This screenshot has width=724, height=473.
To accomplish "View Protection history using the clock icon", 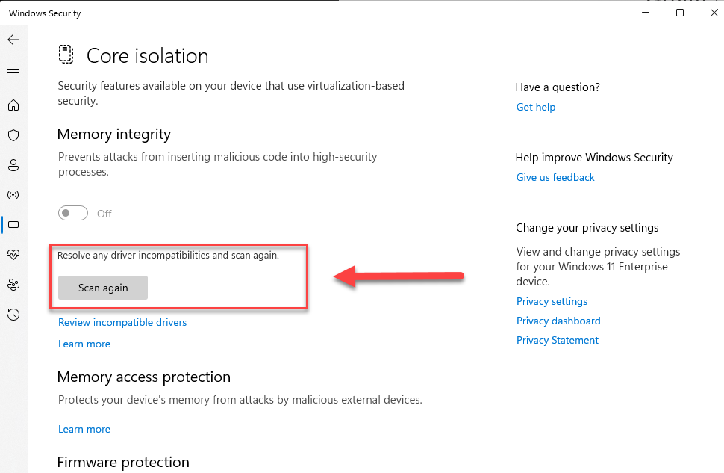I will (13, 315).
